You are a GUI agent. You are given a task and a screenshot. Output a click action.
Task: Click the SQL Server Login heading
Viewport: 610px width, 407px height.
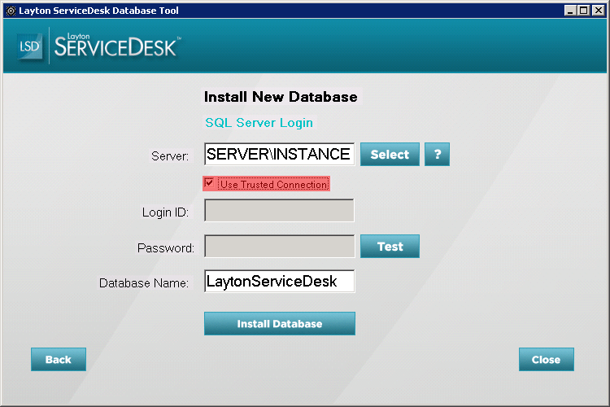pyautogui.click(x=259, y=123)
